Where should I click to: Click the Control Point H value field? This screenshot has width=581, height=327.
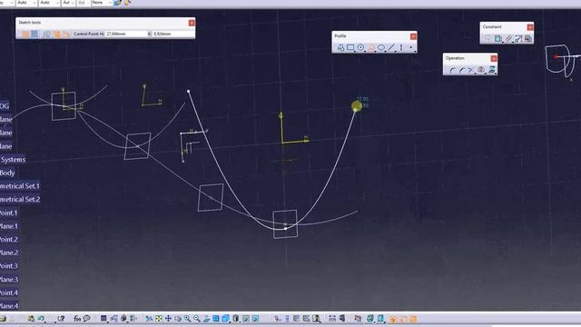click(126, 34)
